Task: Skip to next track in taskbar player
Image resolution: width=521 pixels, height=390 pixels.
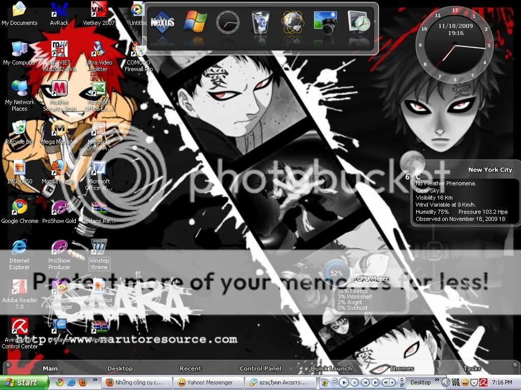Action: pos(375,382)
